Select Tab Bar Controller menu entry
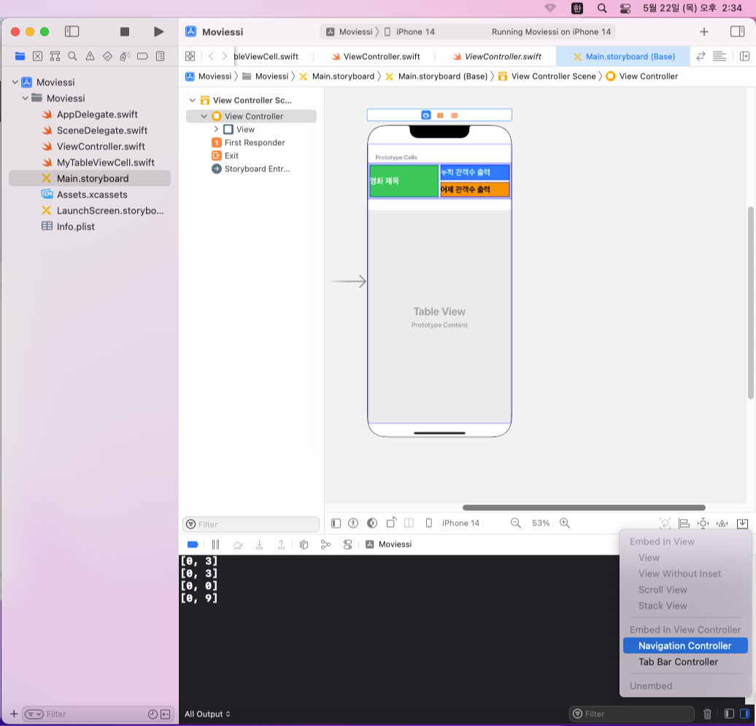Screen dimensions: 756x726 [x=678, y=662]
